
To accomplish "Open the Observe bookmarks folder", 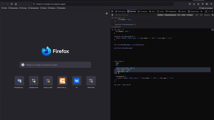I will 51,8.
